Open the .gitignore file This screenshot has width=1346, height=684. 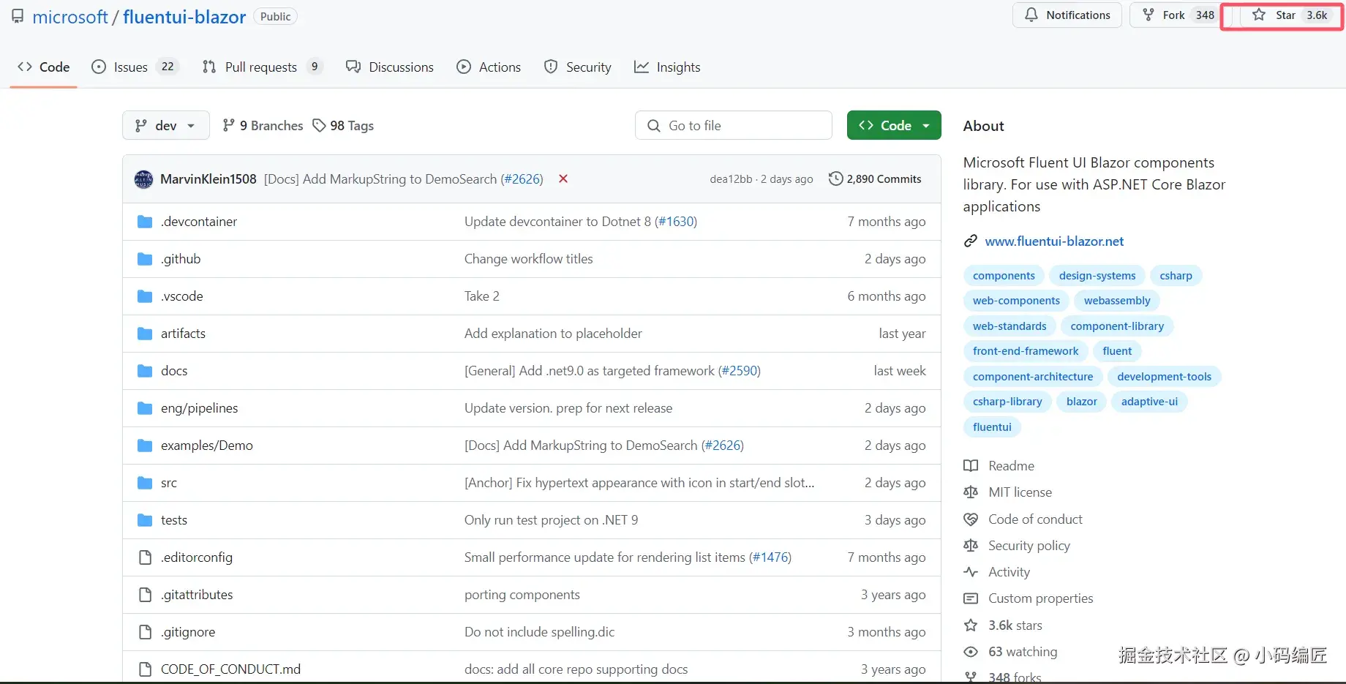click(188, 632)
